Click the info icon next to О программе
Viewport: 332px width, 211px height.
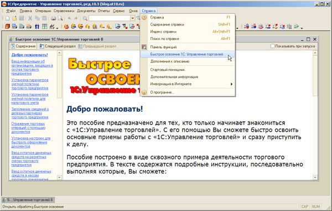pyautogui.click(x=144, y=92)
